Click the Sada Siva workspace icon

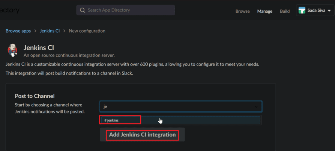coord(302,10)
